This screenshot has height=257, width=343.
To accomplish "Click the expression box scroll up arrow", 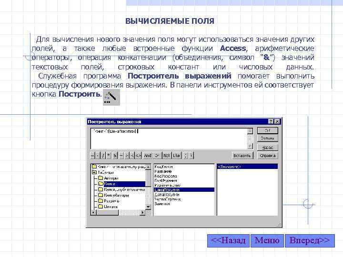I will tap(250, 131).
